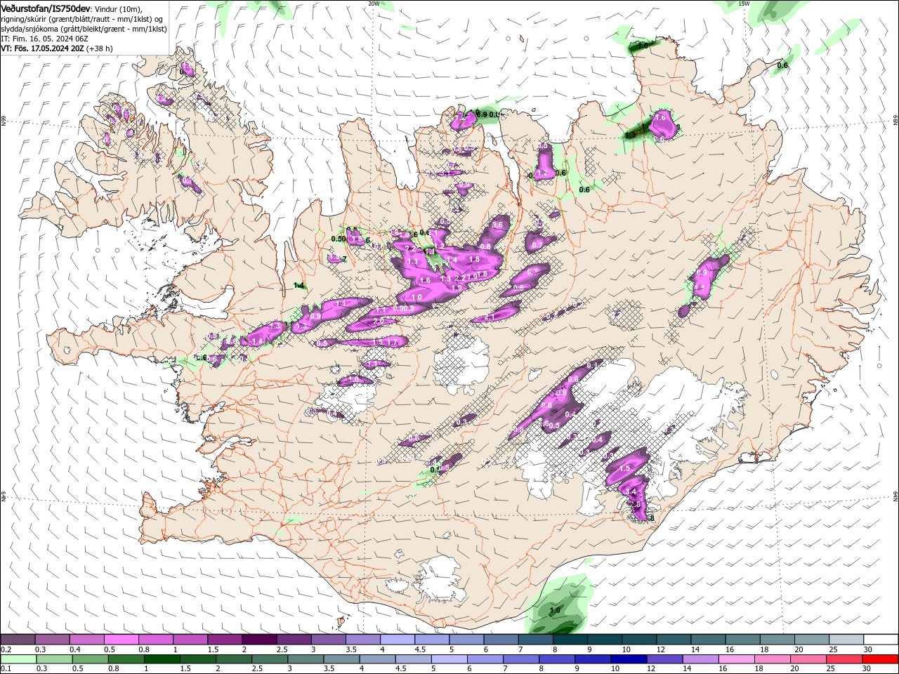This screenshot has height=674, width=899.
Task: Click the 20W longitude label
Action: (x=373, y=4)
